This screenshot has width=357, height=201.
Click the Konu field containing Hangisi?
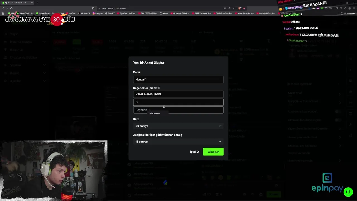click(178, 80)
